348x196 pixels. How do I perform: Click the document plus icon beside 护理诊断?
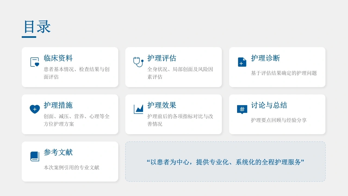point(242,62)
